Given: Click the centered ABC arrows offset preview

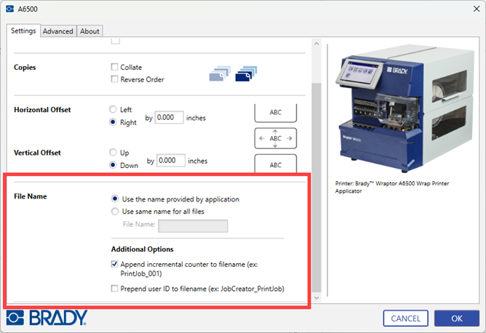Looking at the screenshot, I should click(x=276, y=138).
